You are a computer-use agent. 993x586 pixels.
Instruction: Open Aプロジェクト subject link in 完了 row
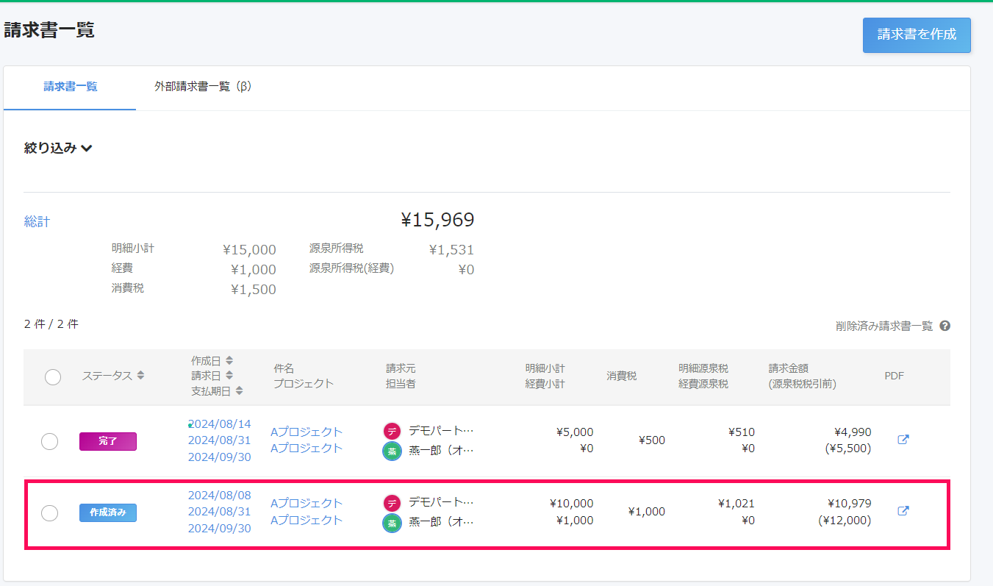[306, 432]
